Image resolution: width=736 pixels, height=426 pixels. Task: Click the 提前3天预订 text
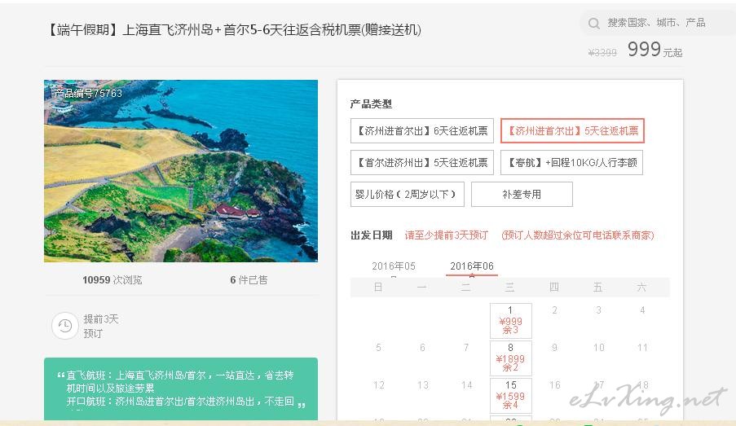pyautogui.click(x=101, y=326)
